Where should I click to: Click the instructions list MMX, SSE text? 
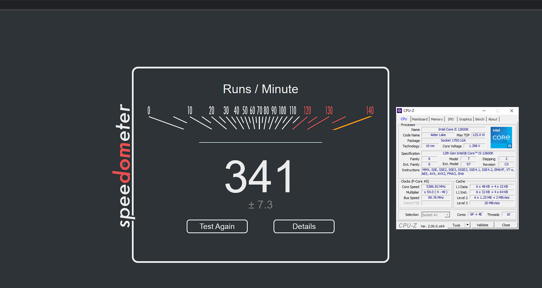click(x=468, y=172)
